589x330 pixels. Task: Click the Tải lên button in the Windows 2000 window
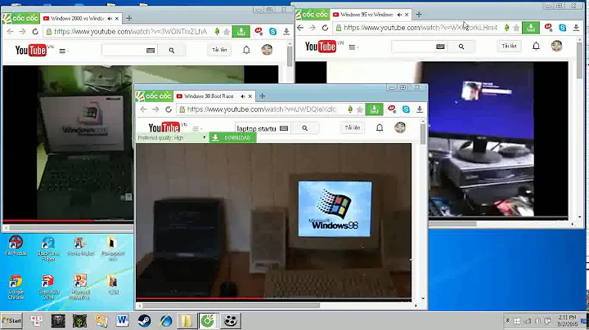[x=219, y=50]
